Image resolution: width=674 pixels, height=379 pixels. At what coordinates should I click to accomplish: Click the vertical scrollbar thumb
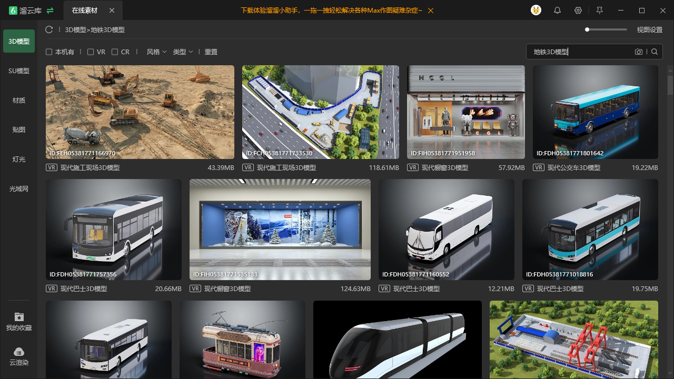click(670, 85)
